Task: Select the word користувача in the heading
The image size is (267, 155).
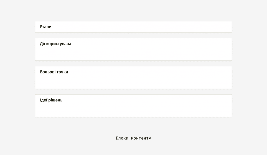Action: click(59, 44)
